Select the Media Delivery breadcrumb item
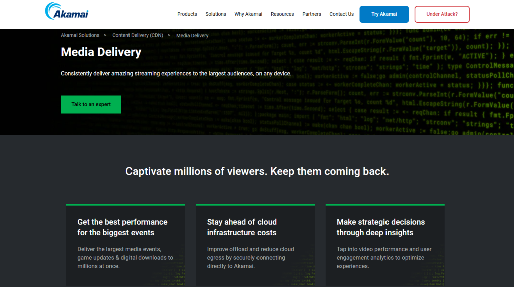Image resolution: width=514 pixels, height=287 pixels. click(192, 36)
